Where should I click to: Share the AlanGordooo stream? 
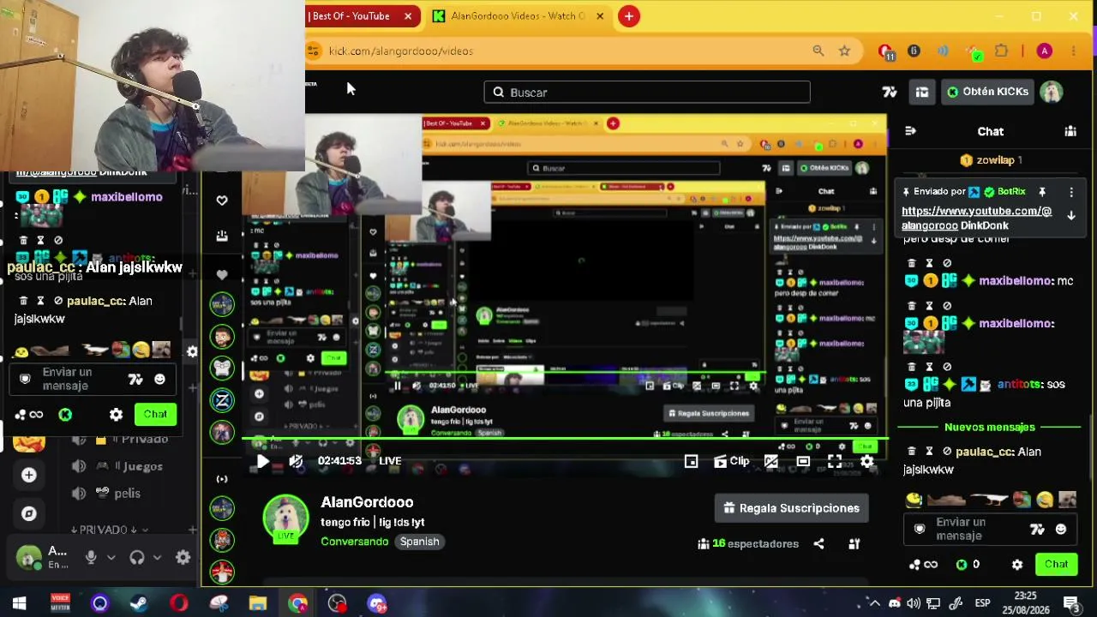(x=818, y=543)
